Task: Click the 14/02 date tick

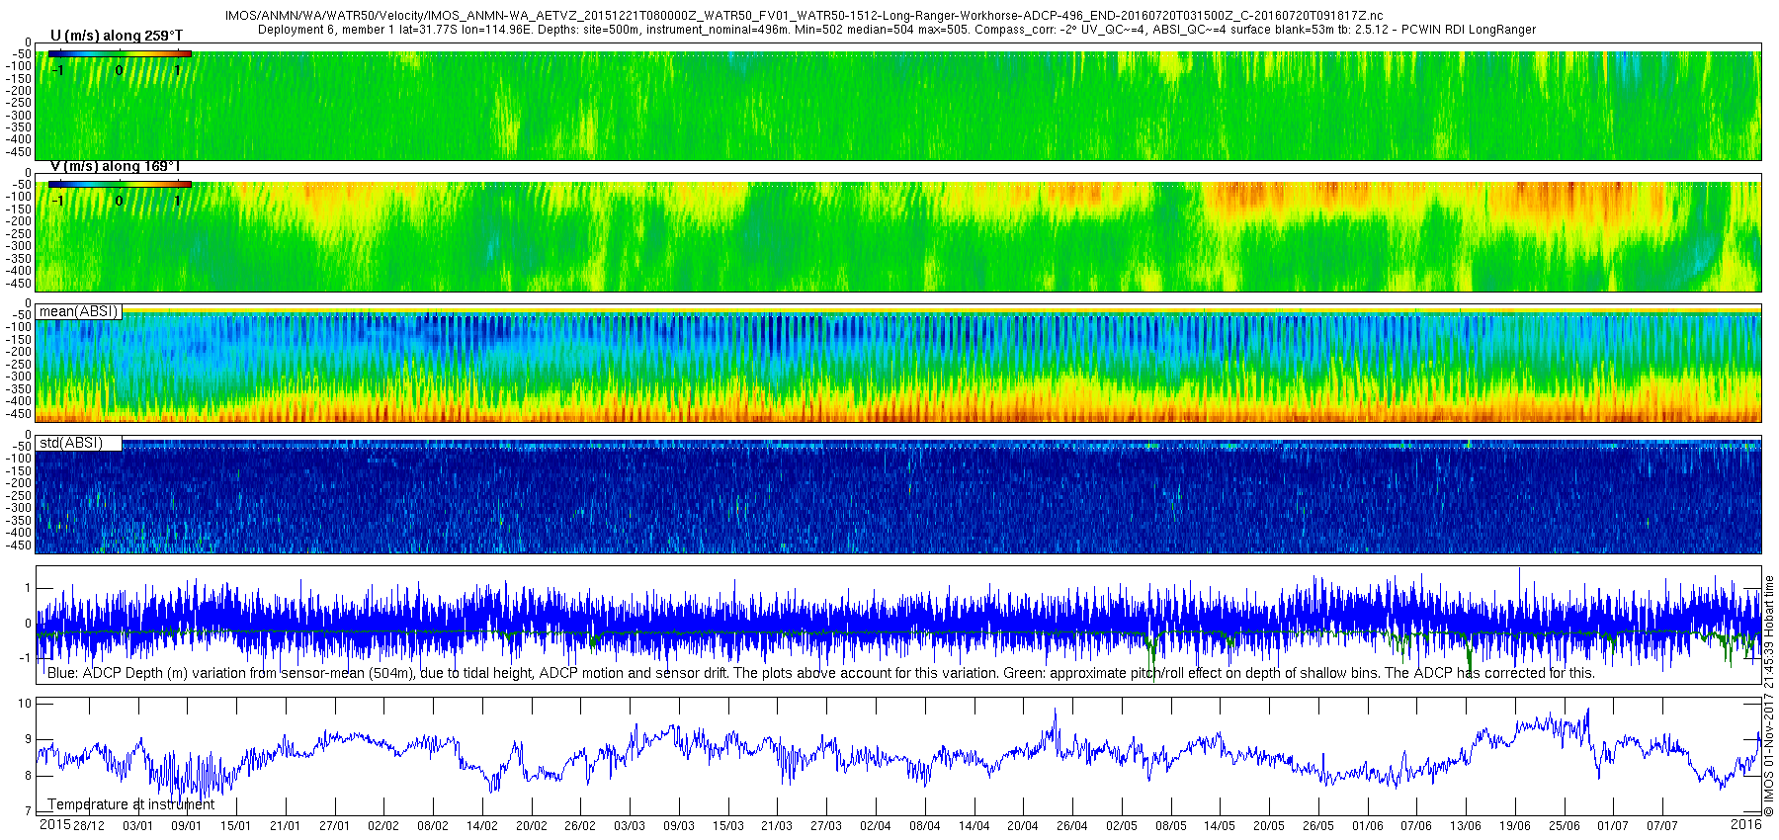Action: pyautogui.click(x=482, y=826)
